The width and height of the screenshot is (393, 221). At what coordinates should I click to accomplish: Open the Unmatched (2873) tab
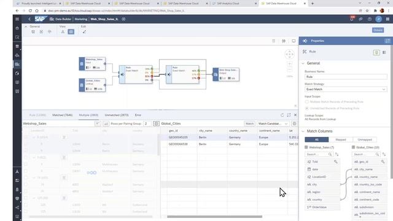[x=117, y=115]
